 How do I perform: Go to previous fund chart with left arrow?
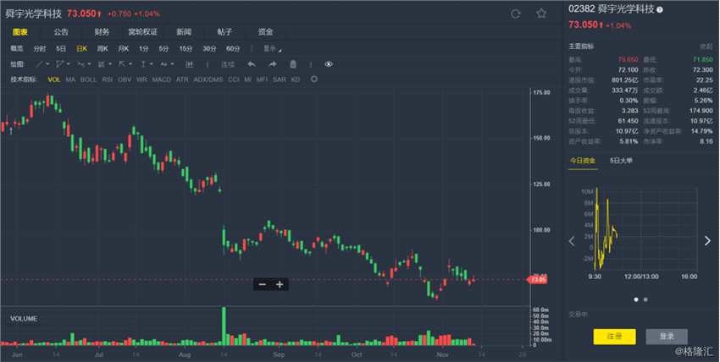(572, 241)
